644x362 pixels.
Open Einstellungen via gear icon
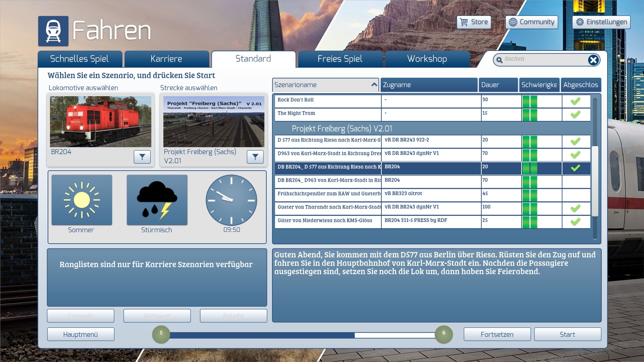pyautogui.click(x=580, y=22)
